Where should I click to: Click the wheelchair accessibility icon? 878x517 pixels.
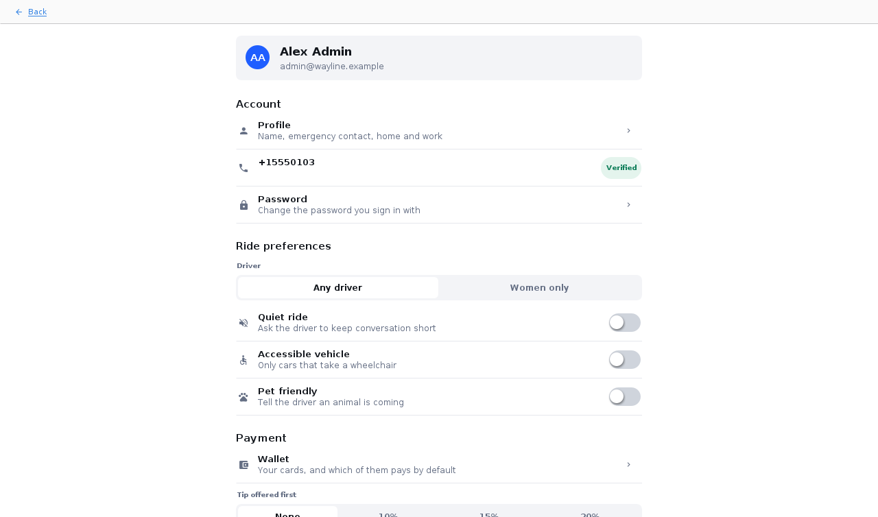(x=244, y=360)
